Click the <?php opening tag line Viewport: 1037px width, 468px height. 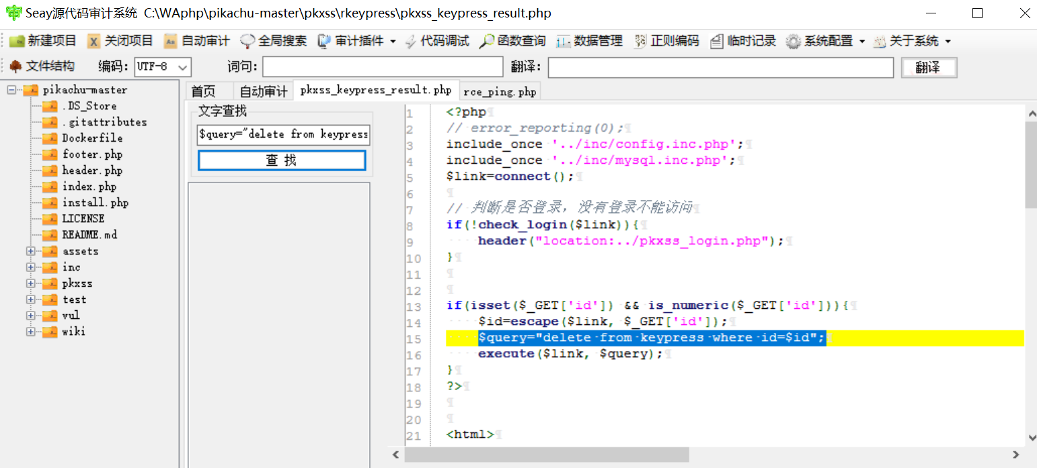466,112
